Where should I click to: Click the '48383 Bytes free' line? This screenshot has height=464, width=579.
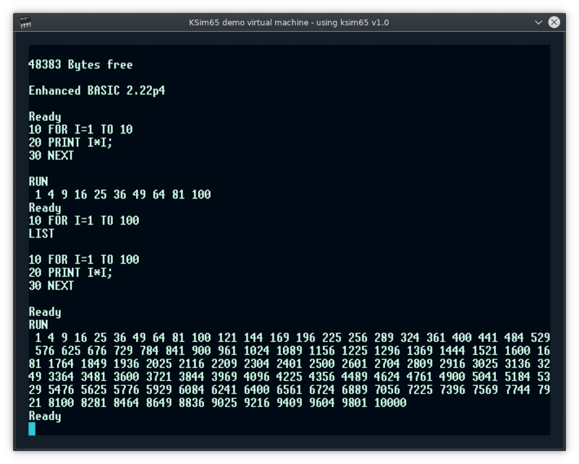point(80,64)
